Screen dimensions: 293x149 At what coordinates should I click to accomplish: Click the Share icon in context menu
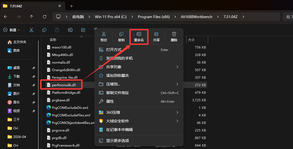pos(157,34)
